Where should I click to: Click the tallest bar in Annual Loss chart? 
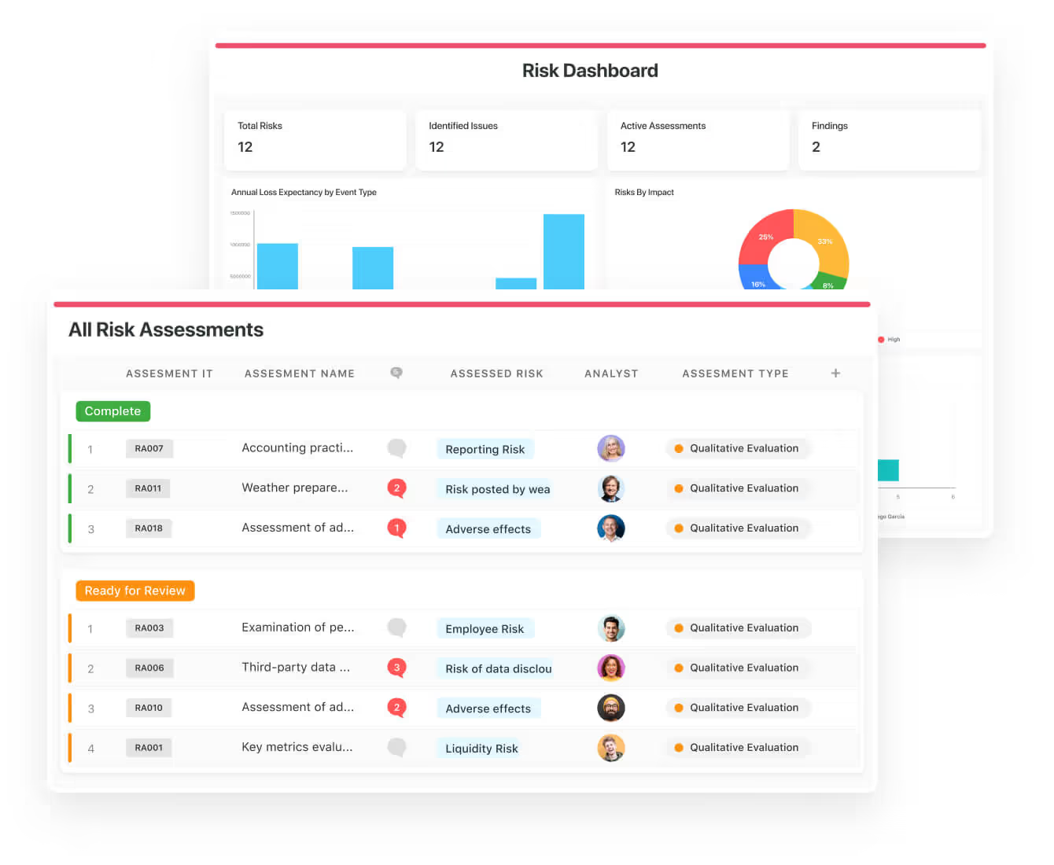pos(563,252)
